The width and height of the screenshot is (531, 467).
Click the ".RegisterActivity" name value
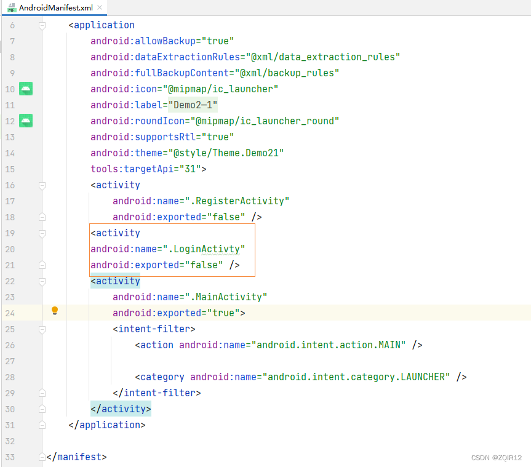(237, 201)
